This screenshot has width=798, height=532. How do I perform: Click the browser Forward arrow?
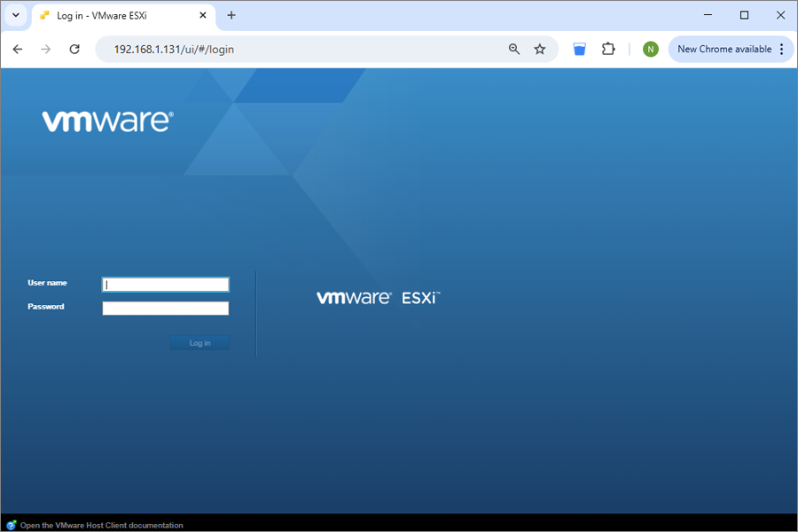pyautogui.click(x=46, y=49)
